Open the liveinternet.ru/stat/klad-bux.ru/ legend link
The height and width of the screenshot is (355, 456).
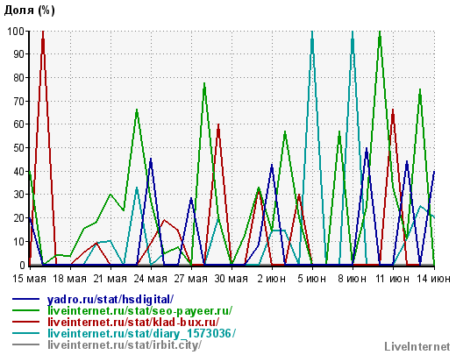pyautogui.click(x=133, y=322)
